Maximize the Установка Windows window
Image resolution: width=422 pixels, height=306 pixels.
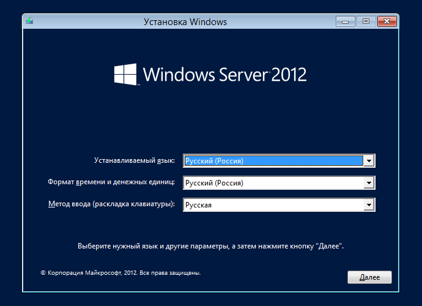(366, 21)
